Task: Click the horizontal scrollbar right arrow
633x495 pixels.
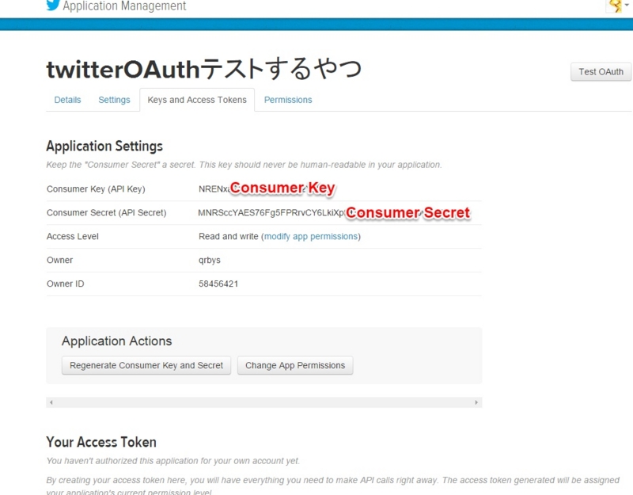Action: pos(476,402)
